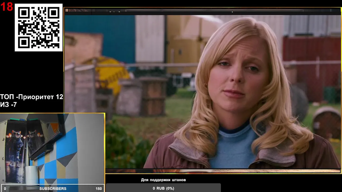Click the QR code image
The image size is (342, 192).
[38, 27]
